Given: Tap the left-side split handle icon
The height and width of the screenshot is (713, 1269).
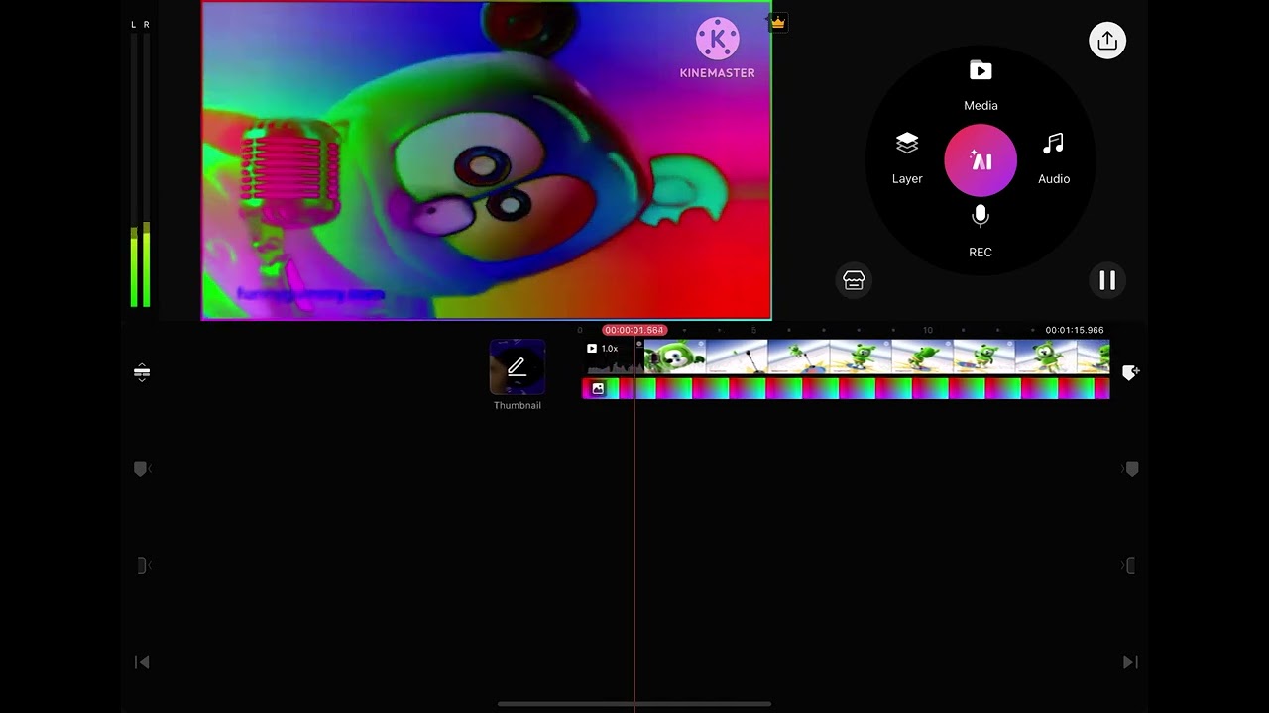Looking at the screenshot, I should tap(142, 565).
